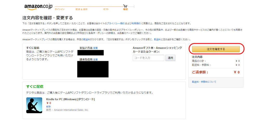Confirm order with 注文を確定する button
The width and height of the screenshot is (266, 121).
(216, 49)
